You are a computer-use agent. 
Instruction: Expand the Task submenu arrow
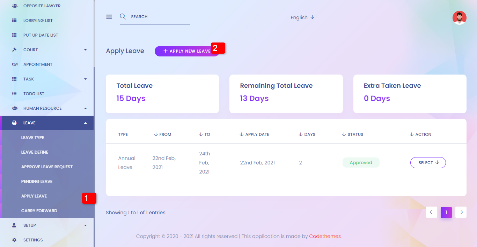click(86, 79)
